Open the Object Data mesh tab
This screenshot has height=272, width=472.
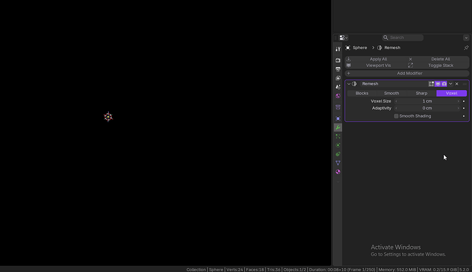pyautogui.click(x=338, y=163)
